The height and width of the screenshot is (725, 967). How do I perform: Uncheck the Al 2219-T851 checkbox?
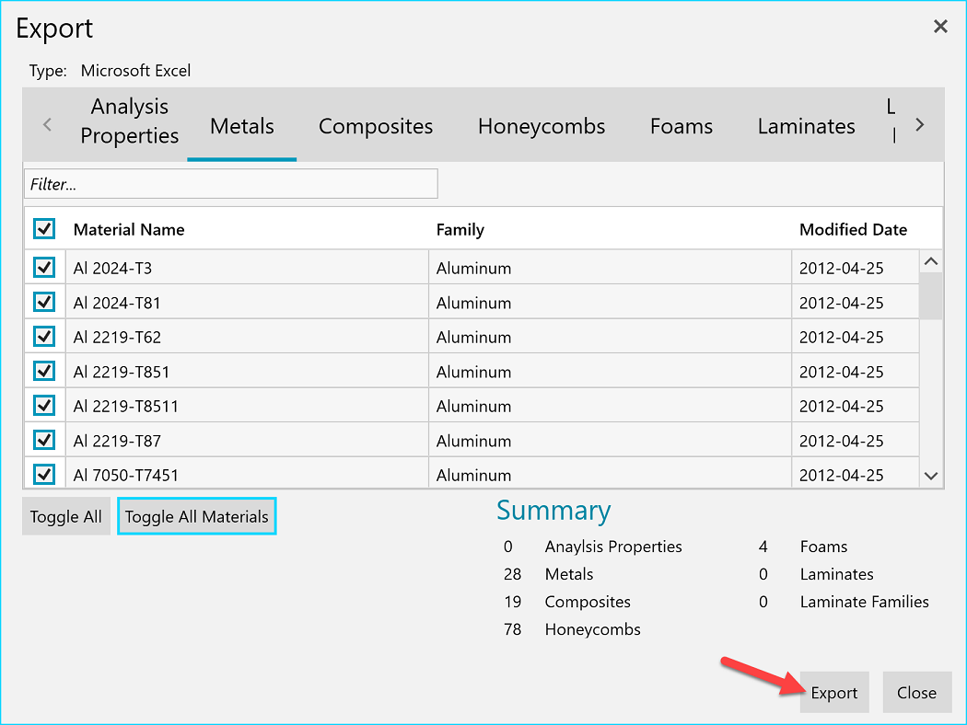(x=44, y=371)
